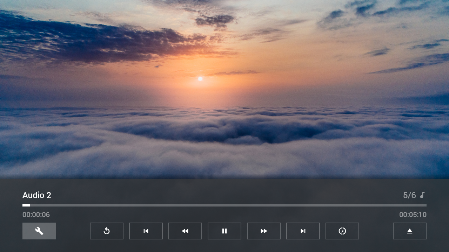Click the total duration 00:05:10
449x252 pixels.
tap(413, 215)
